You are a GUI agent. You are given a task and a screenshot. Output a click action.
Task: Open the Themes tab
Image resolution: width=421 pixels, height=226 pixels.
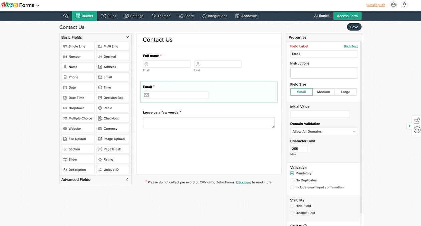161,16
